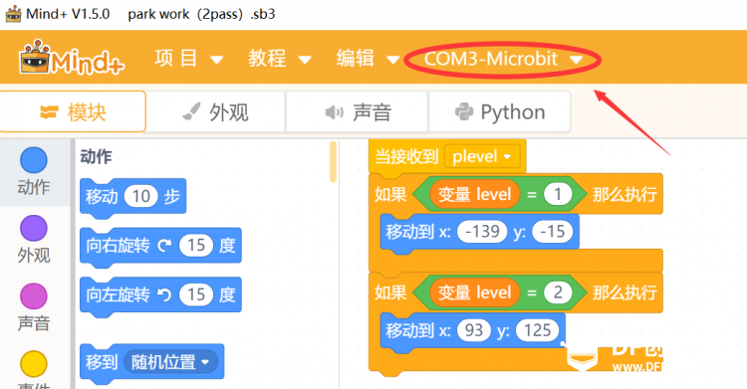Click the arrow next to 教程
The width and height of the screenshot is (747, 389).
point(305,60)
